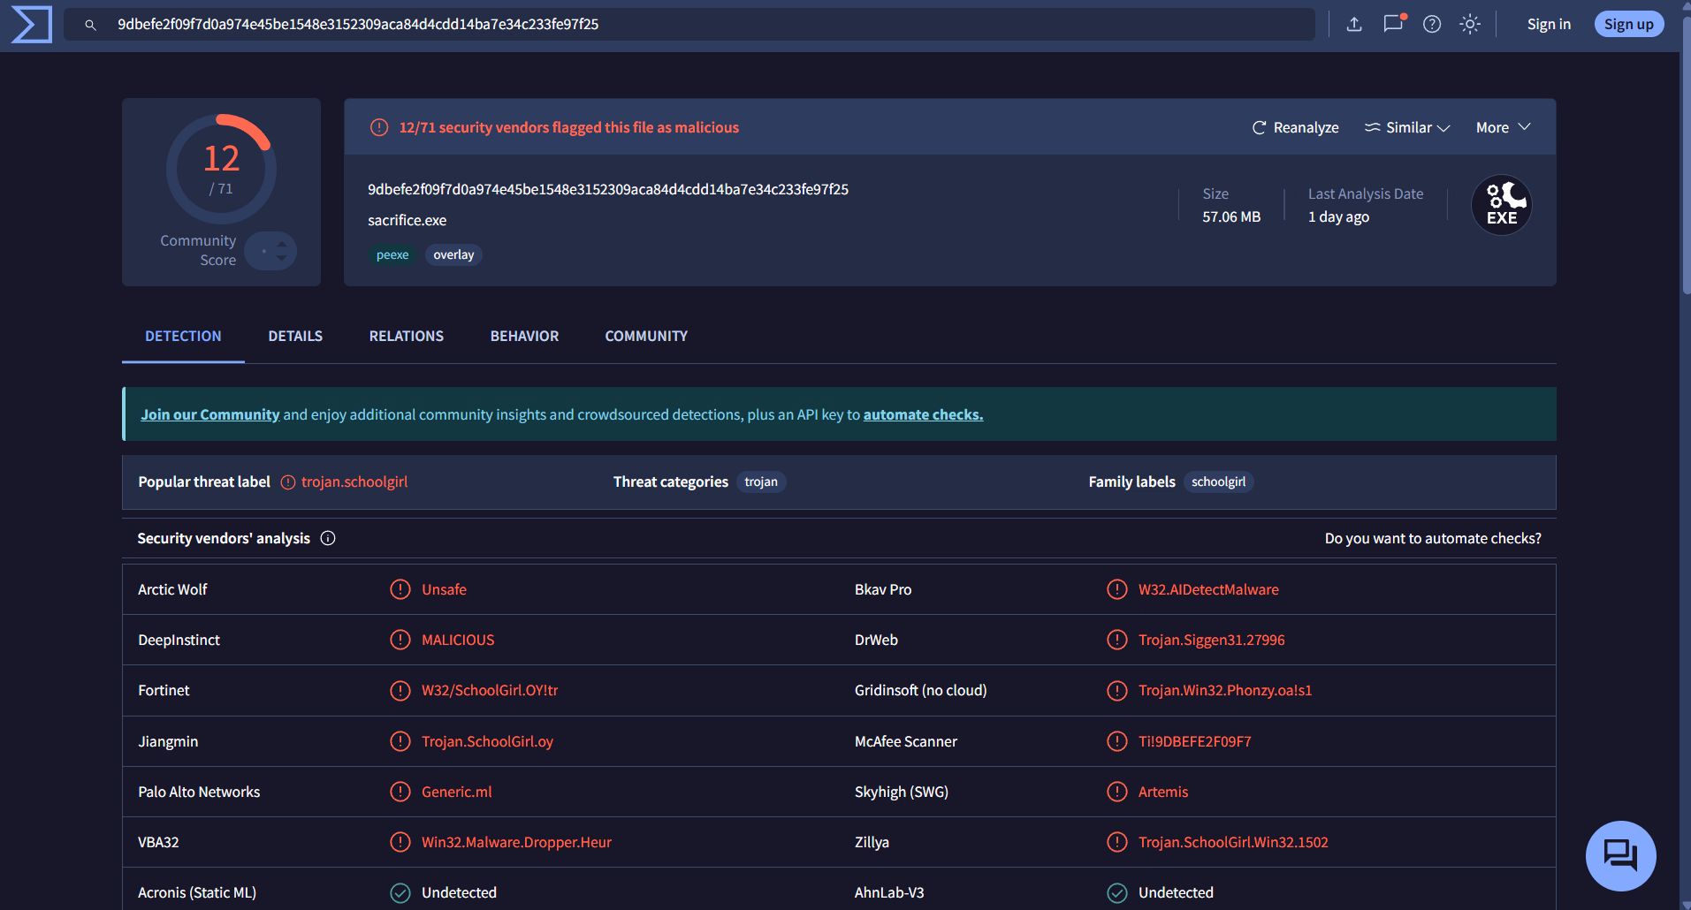Click the peexe tag

click(x=392, y=254)
